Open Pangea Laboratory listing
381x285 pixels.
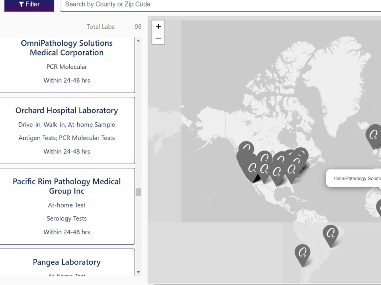[67, 263]
